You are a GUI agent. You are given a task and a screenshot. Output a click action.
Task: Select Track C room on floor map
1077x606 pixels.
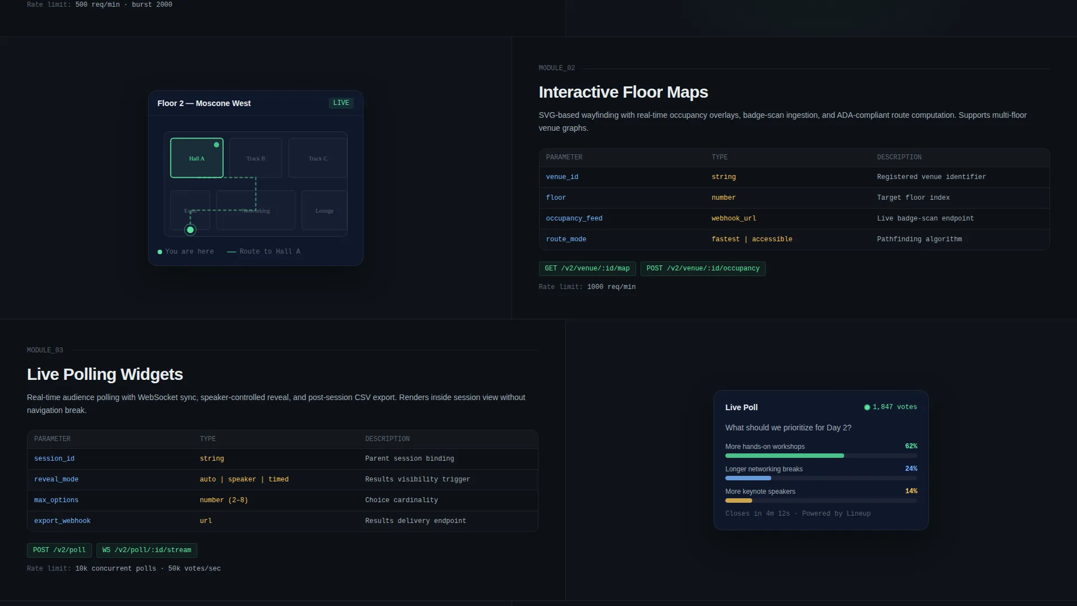(318, 158)
